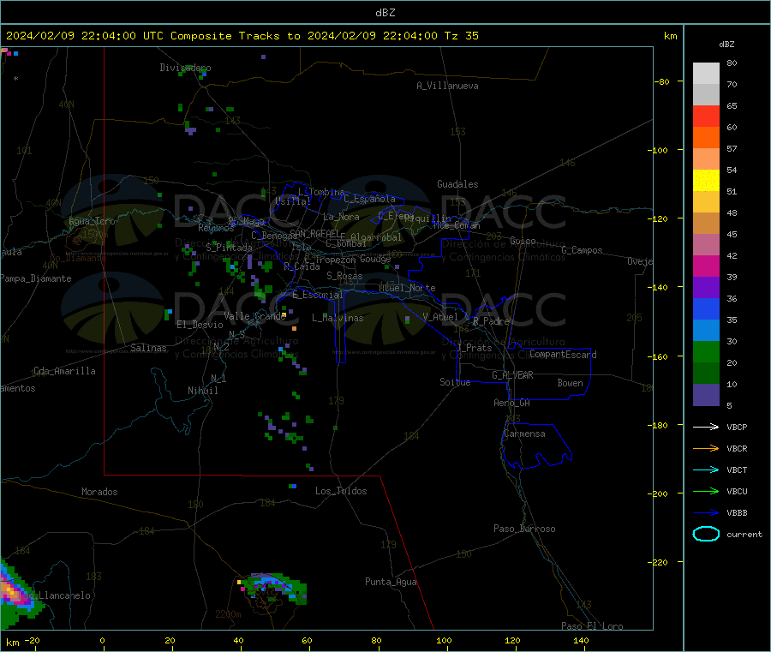Click the E_Escorial location label
This screenshot has width=771, height=652.
[318, 295]
